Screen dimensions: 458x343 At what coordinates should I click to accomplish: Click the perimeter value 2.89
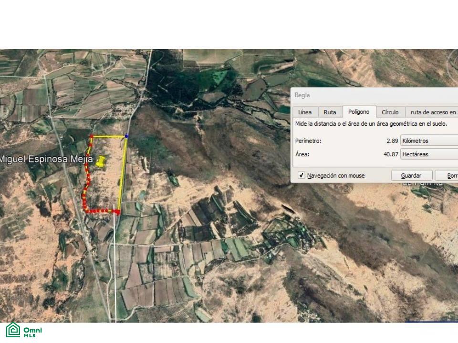392,141
